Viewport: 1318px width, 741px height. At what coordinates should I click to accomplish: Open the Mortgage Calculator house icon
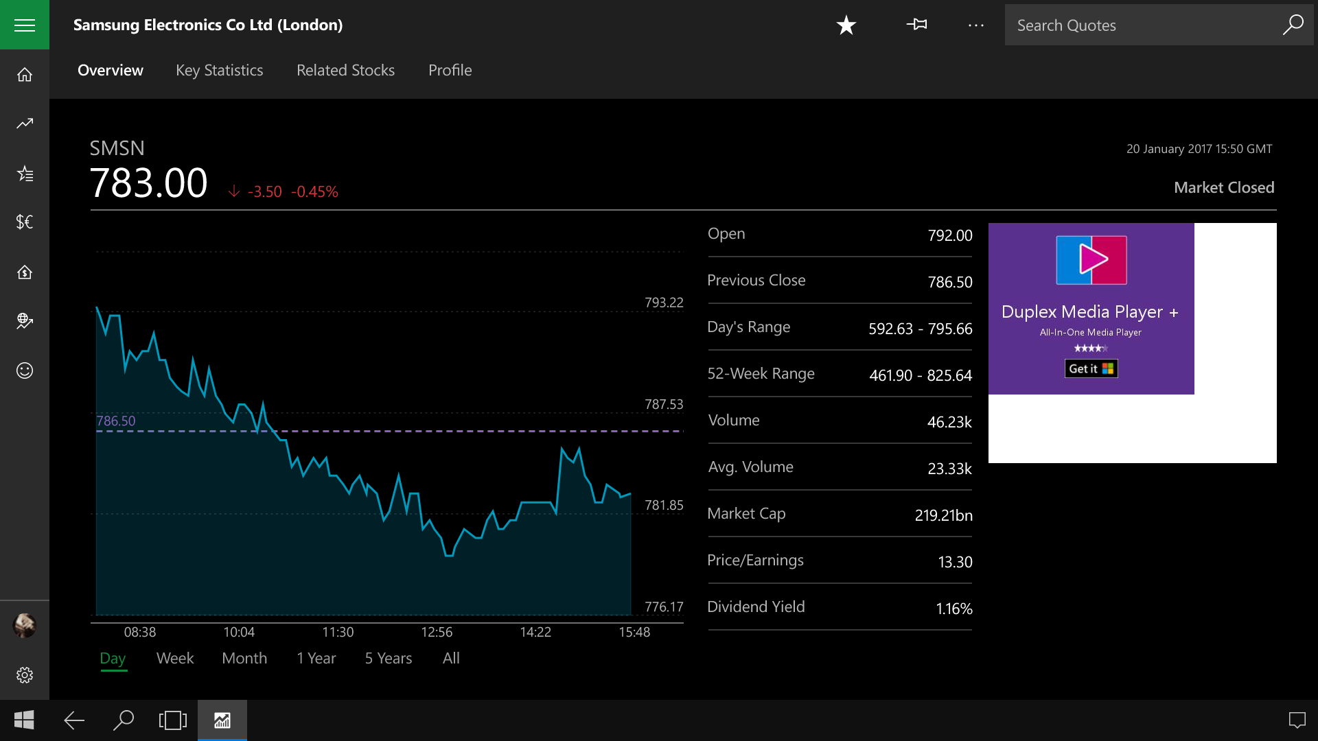tap(25, 272)
